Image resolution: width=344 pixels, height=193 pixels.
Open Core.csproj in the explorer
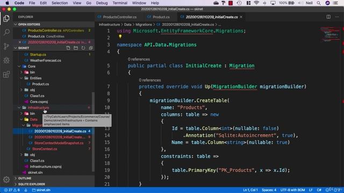click(x=39, y=102)
